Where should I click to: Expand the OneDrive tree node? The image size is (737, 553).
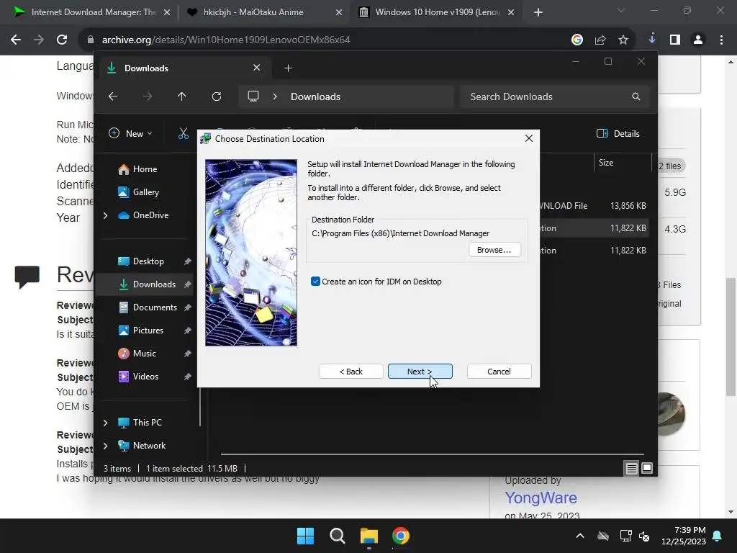(x=105, y=215)
